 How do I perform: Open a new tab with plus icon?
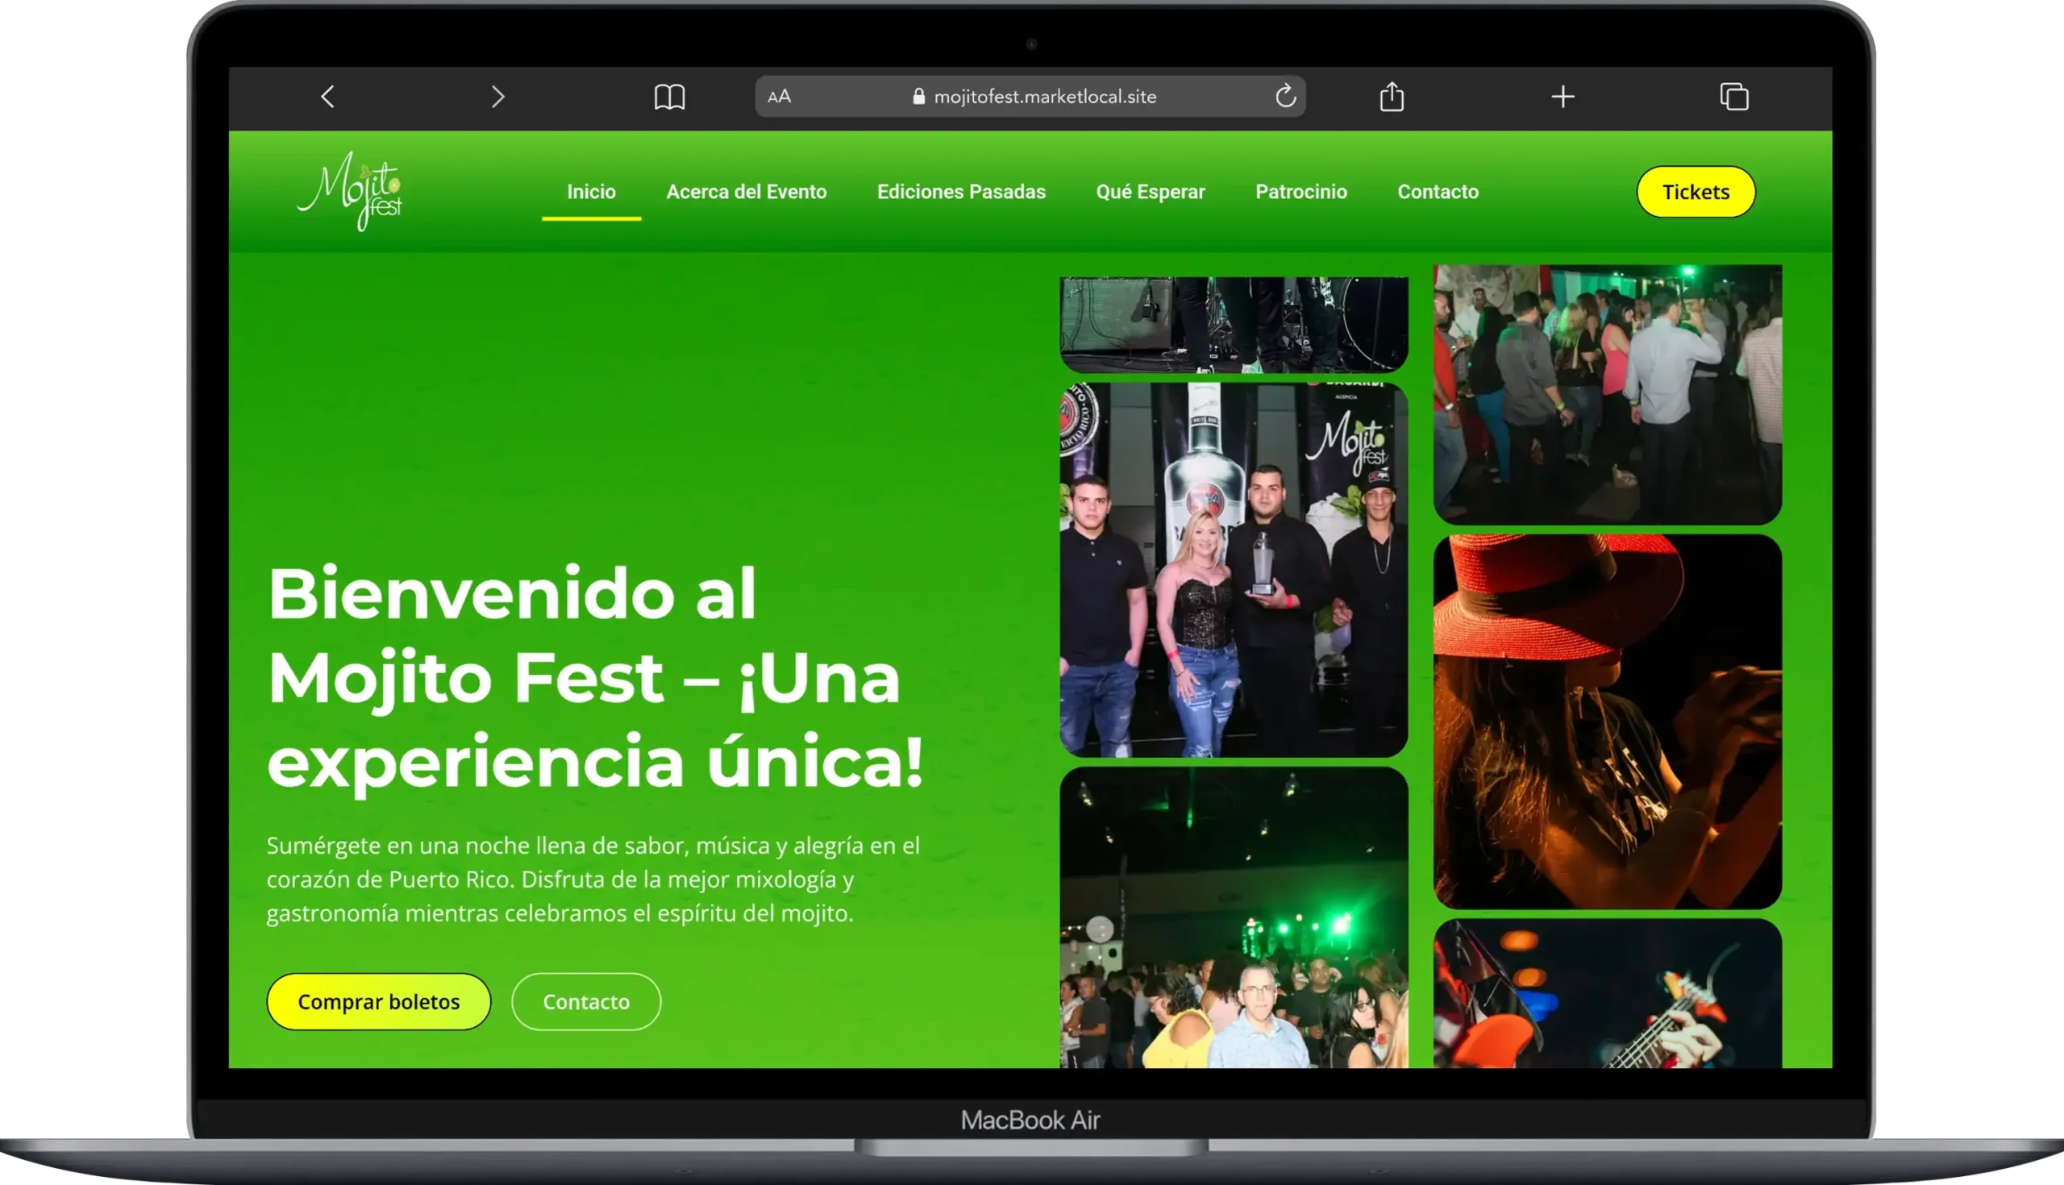[x=1562, y=97]
